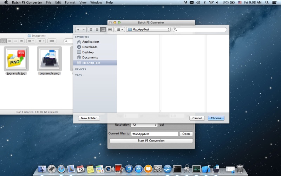Click the Adobe icon in menu bar
281x176 pixels.
(x=185, y=2)
